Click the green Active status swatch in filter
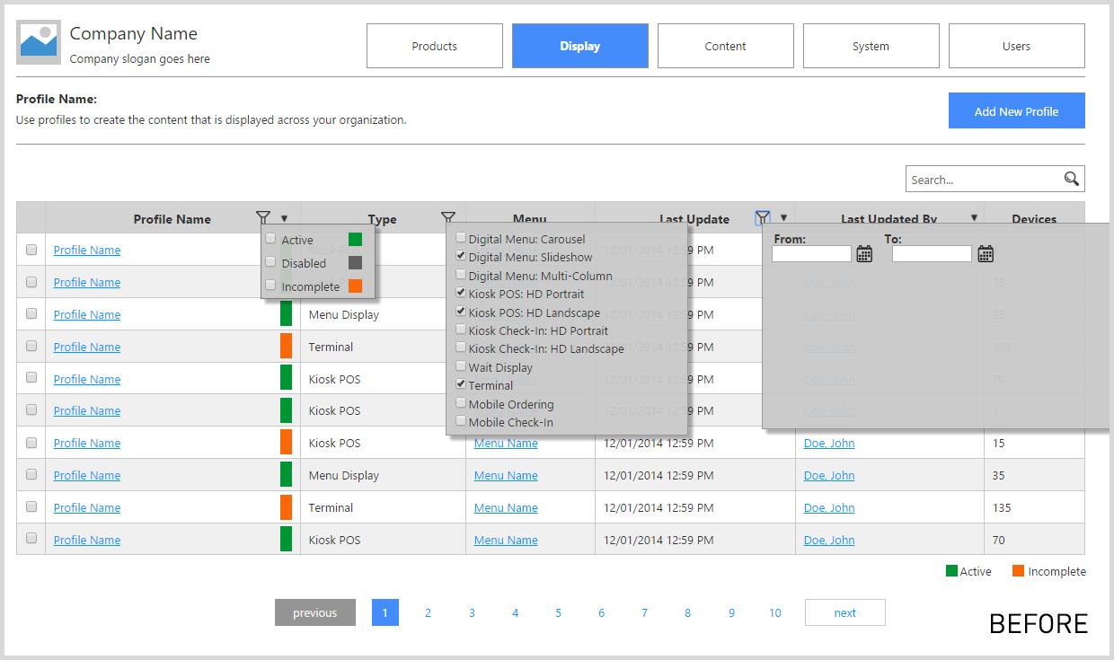The width and height of the screenshot is (1114, 660). (x=355, y=240)
